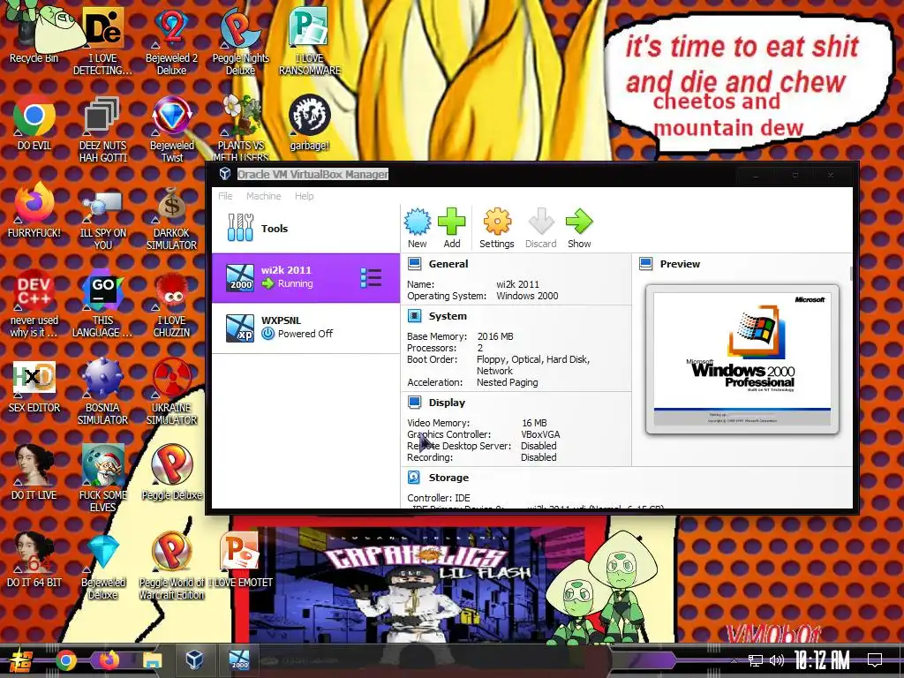This screenshot has height=678, width=904.
Task: Open the Start menu button
Action: (x=19, y=660)
